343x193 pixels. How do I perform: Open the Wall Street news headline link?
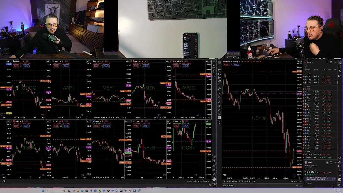pos(320,179)
